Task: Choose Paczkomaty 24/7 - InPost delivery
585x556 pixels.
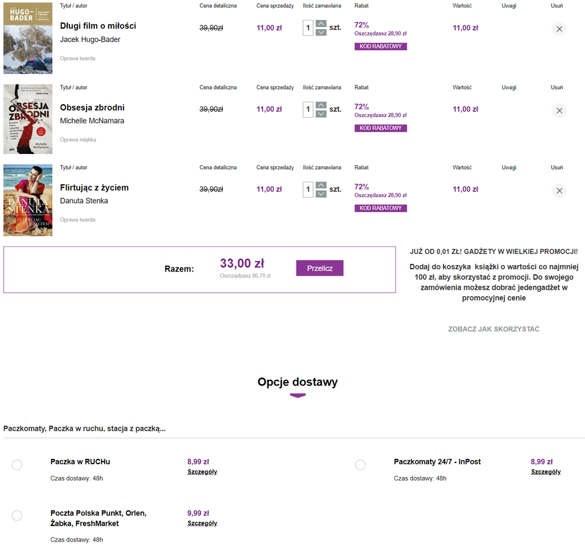Action: coord(360,465)
